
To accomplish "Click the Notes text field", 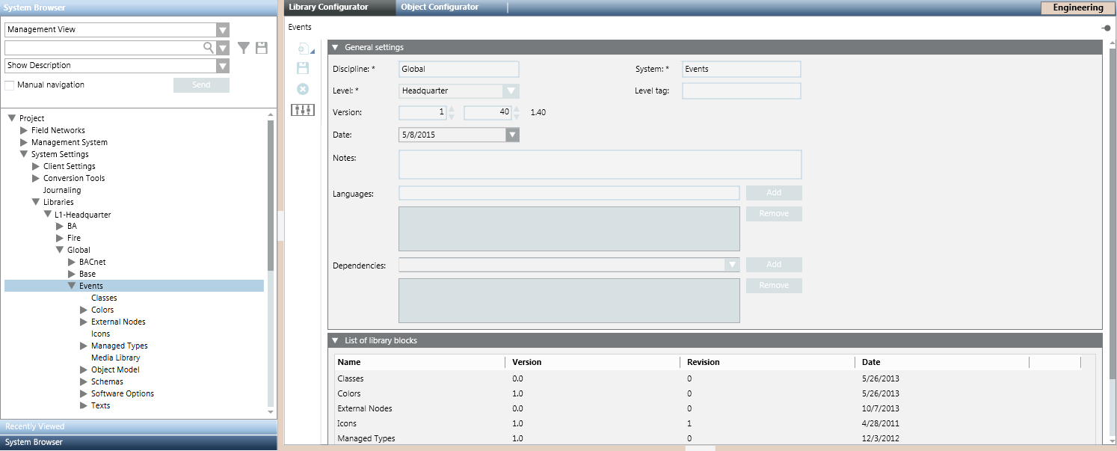I will click(x=600, y=165).
